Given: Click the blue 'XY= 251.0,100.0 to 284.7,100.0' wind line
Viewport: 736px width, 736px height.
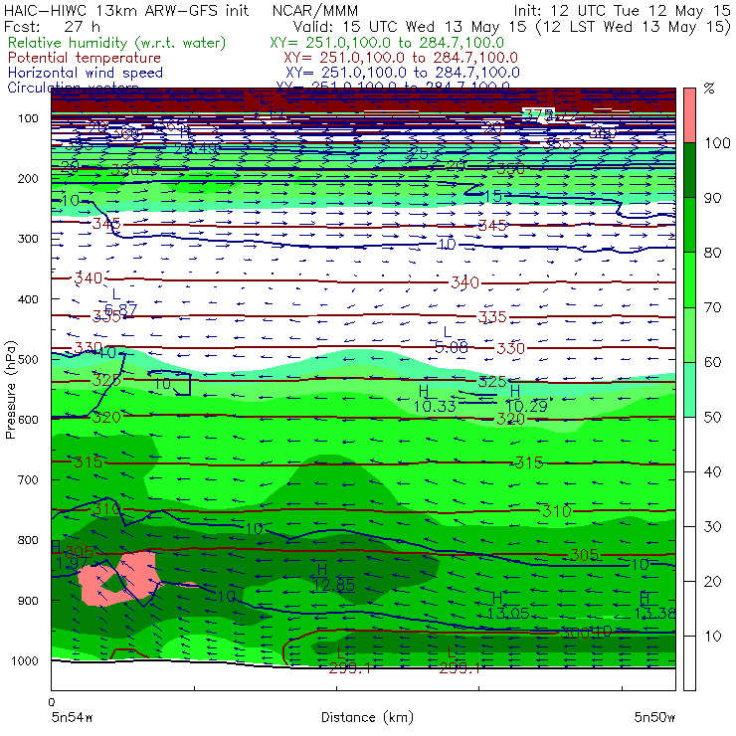Looking at the screenshot, I should point(402,73).
